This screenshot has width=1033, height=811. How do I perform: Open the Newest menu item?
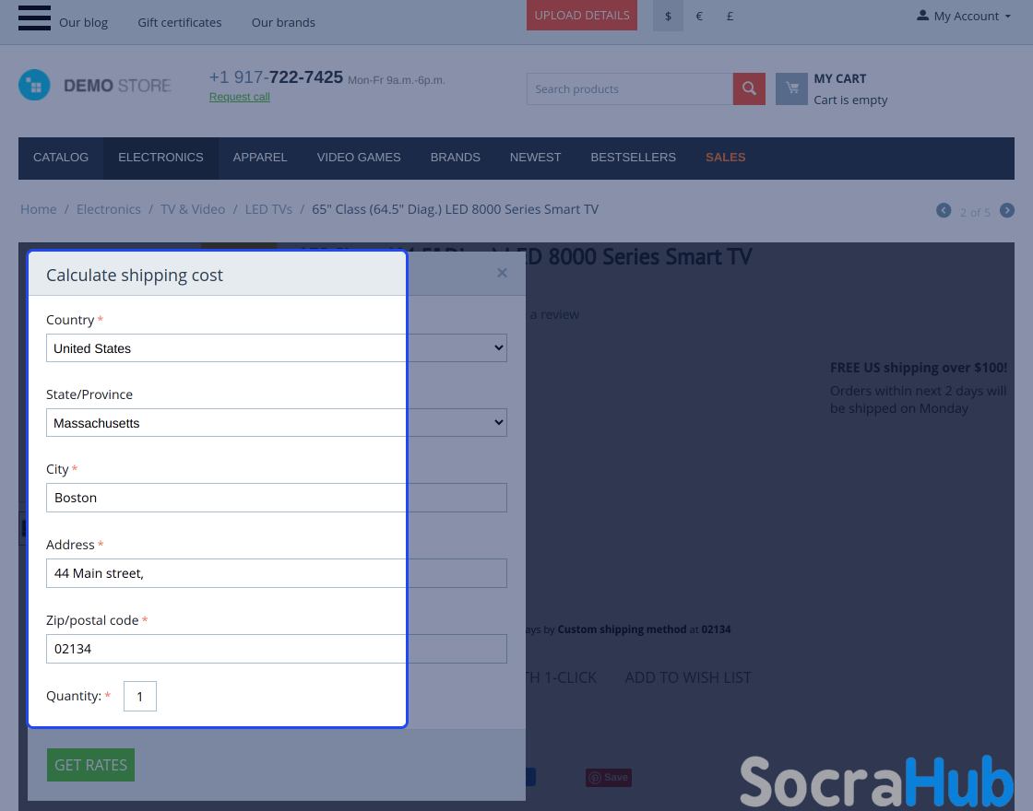tap(535, 158)
